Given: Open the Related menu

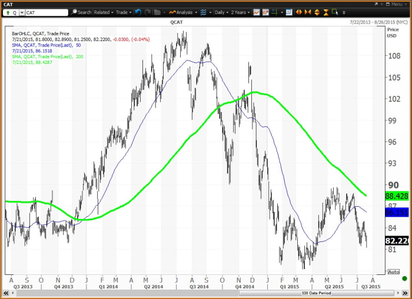Looking at the screenshot, I should pos(103,12).
